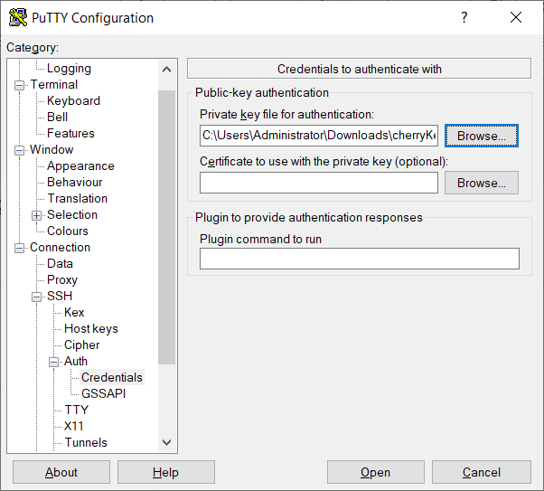This screenshot has height=491, width=544.
Task: Browse for the certificate file
Action: point(482,183)
